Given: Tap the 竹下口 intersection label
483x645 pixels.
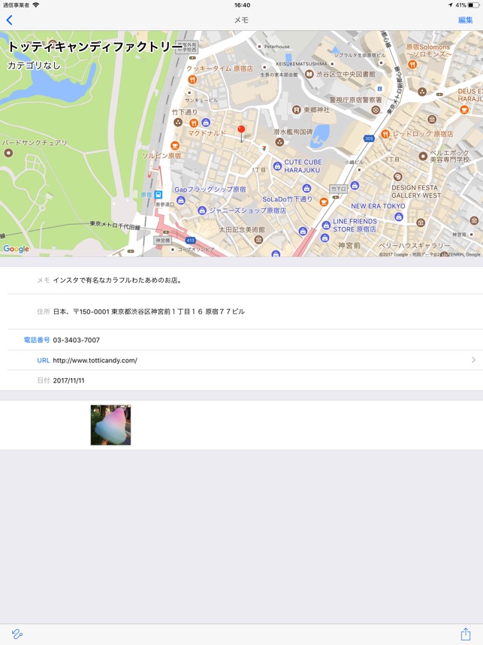Looking at the screenshot, I should point(338,189).
